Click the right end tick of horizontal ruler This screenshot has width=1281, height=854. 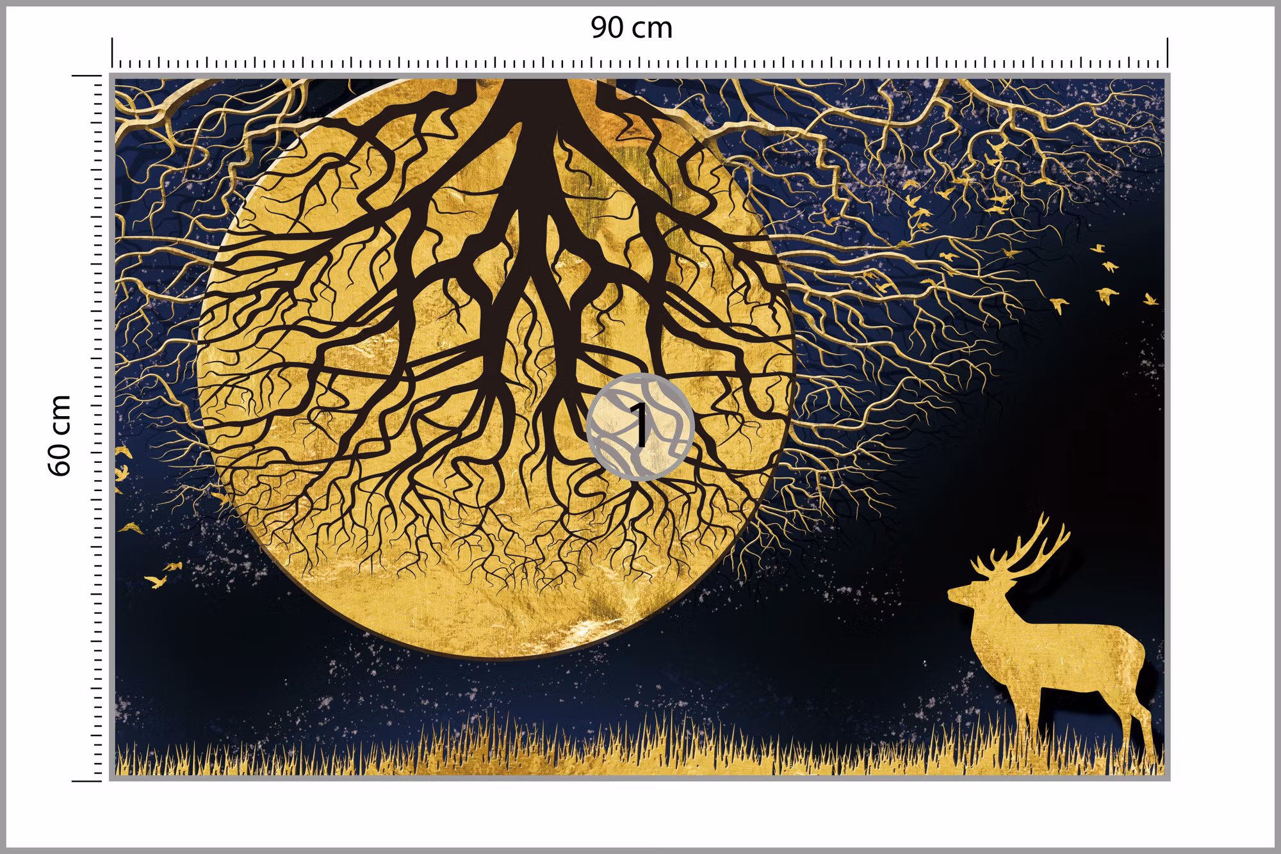click(x=1168, y=52)
